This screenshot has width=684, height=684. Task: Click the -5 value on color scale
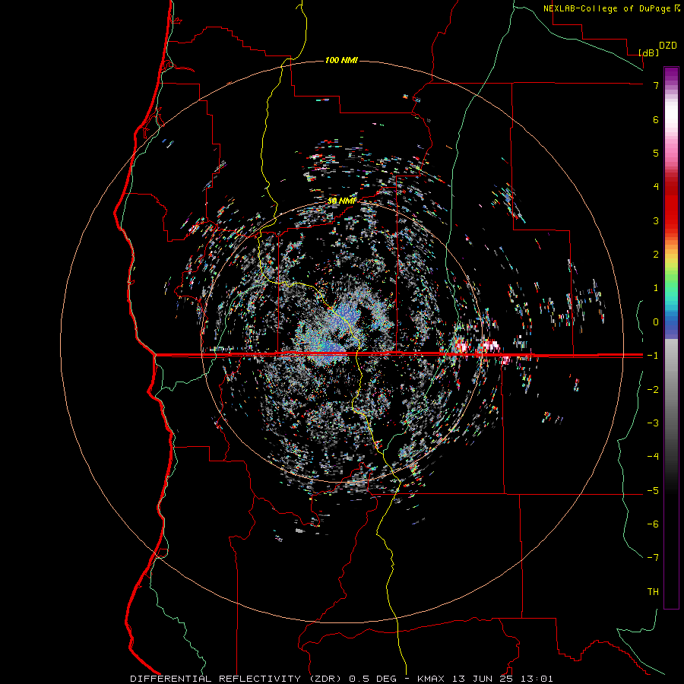(x=653, y=491)
